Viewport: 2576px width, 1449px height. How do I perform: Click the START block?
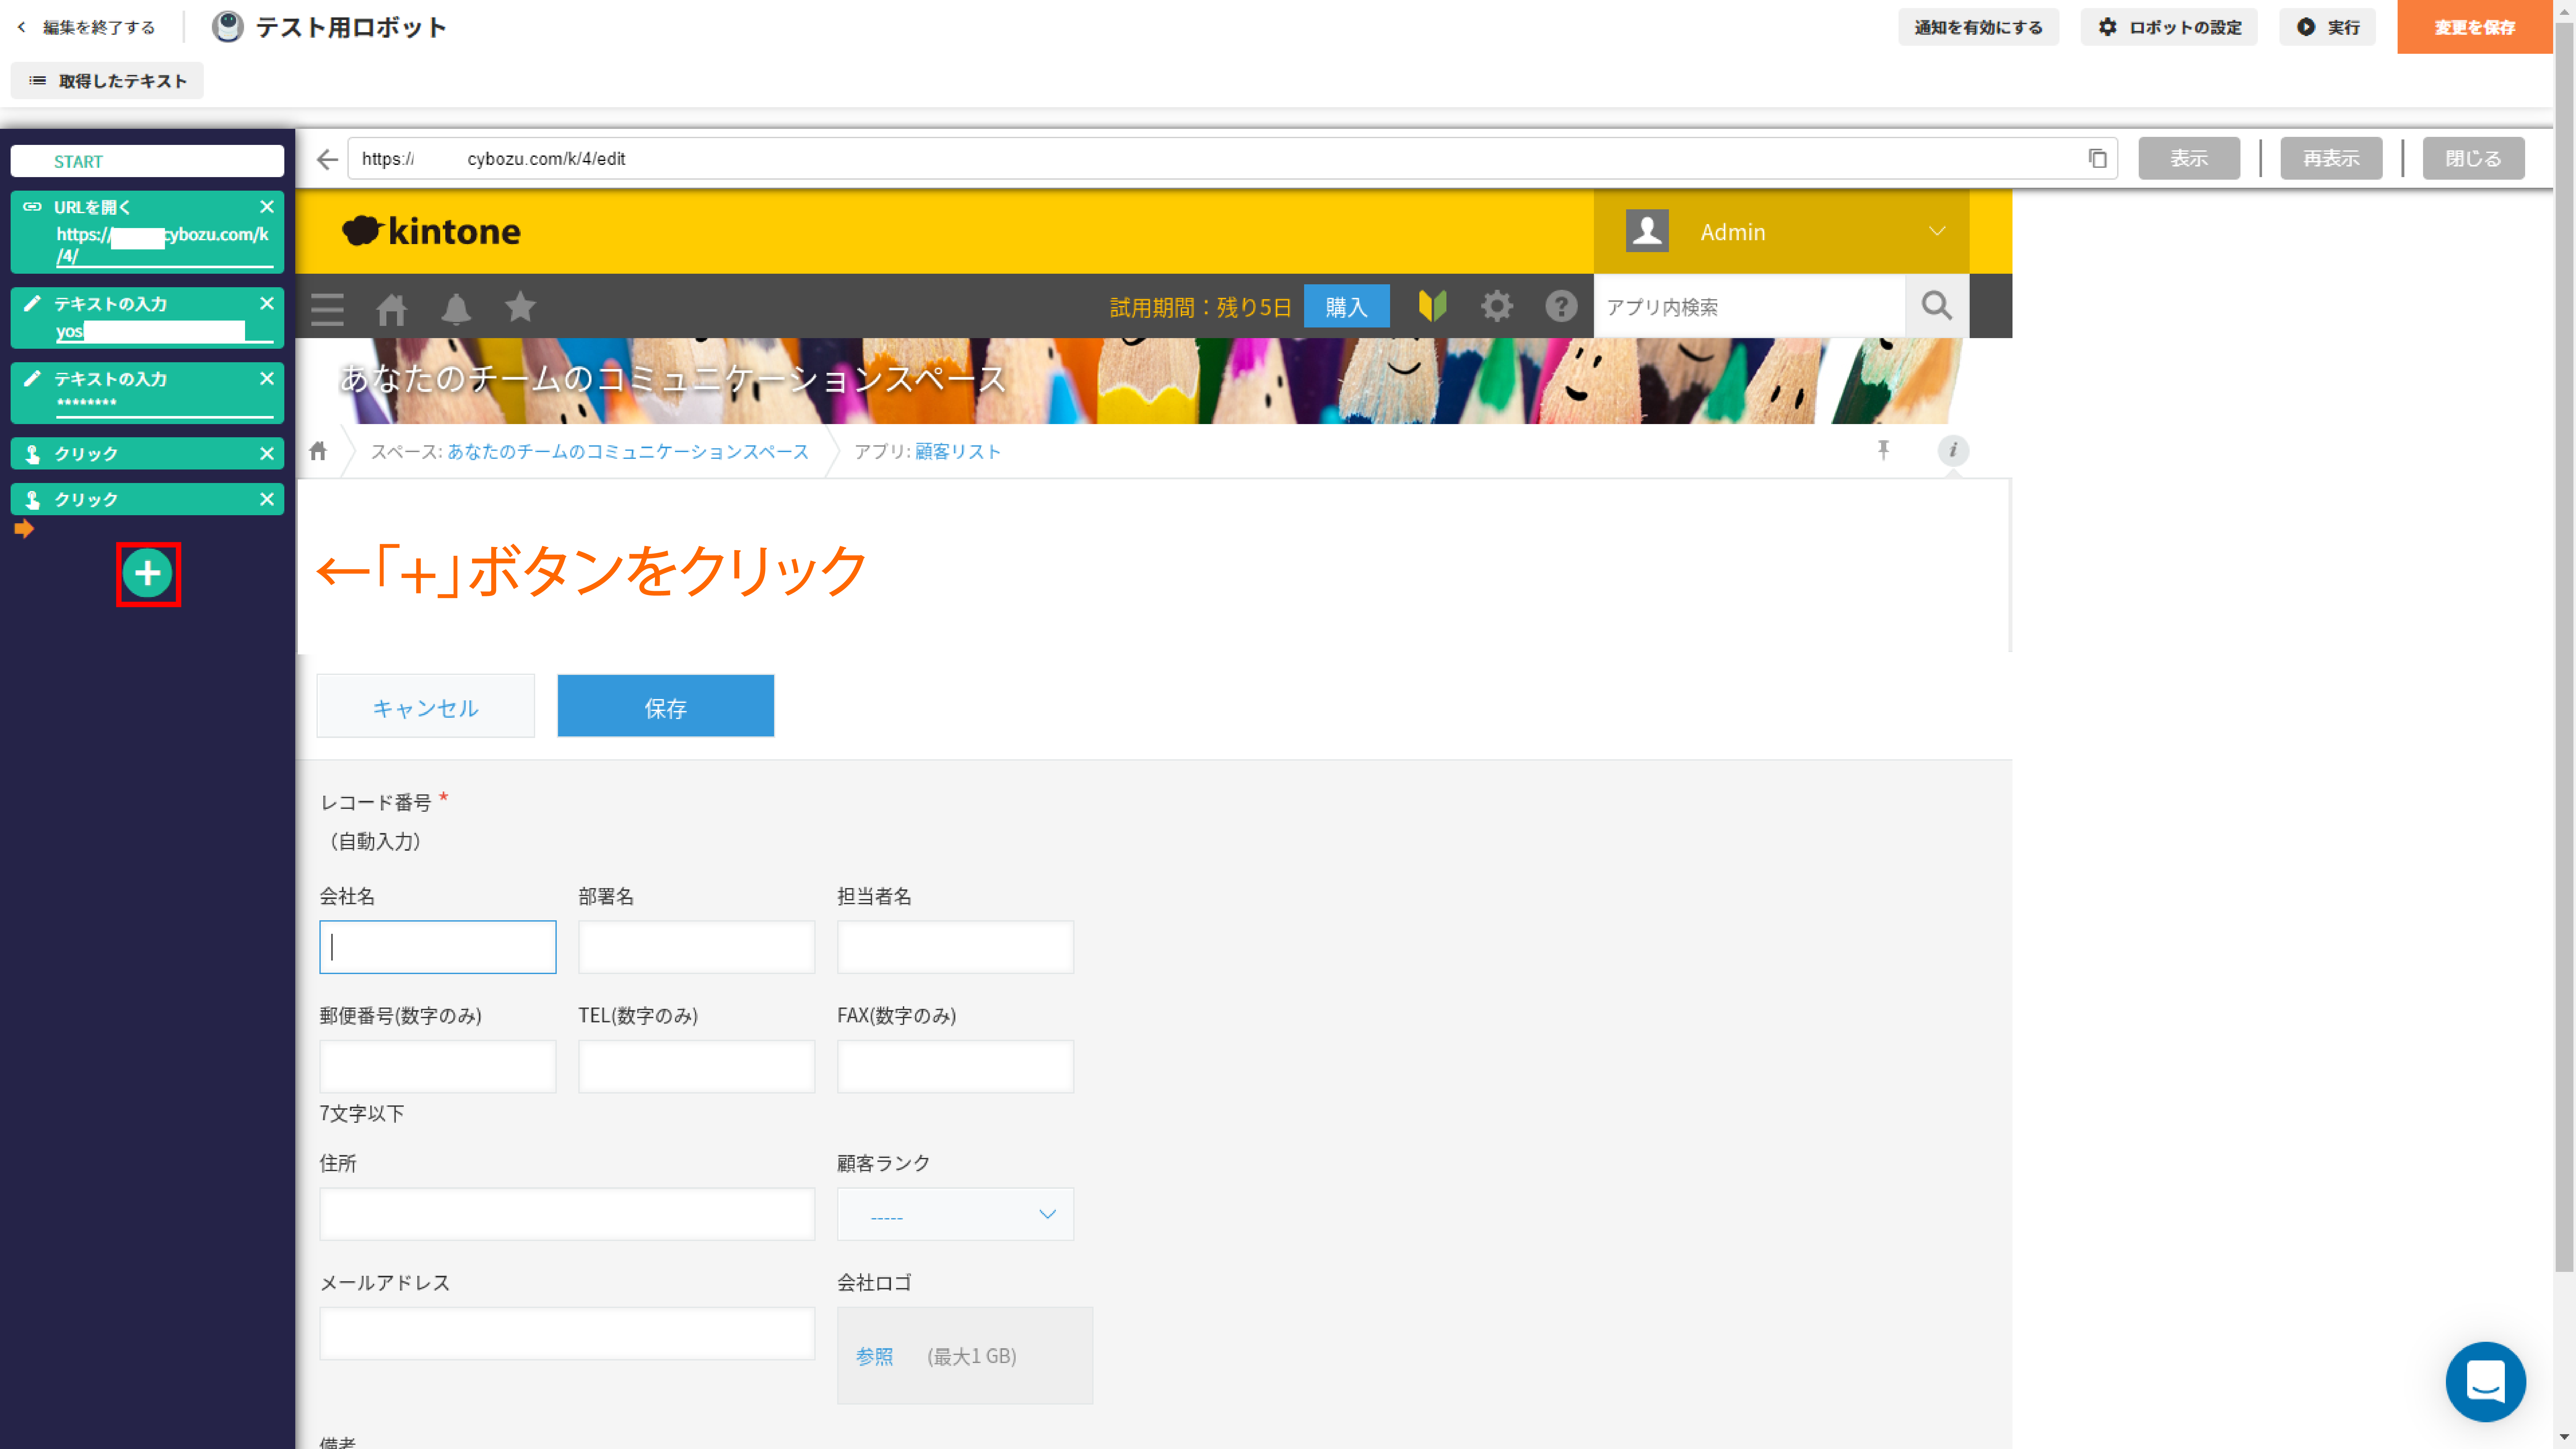pos(147,161)
